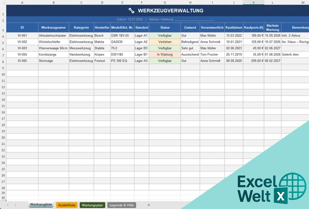309x209 pixels.
Task: Click the 'Gelenk ölen' remark cell
Action: pos(295,55)
